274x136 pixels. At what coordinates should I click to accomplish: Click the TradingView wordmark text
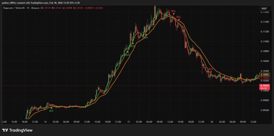click(x=21, y=130)
